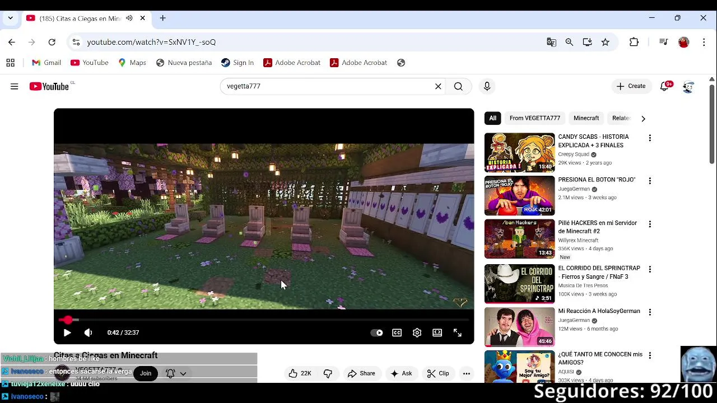This screenshot has height=403, width=717.
Task: Open the Maps bookmark
Action: point(132,63)
